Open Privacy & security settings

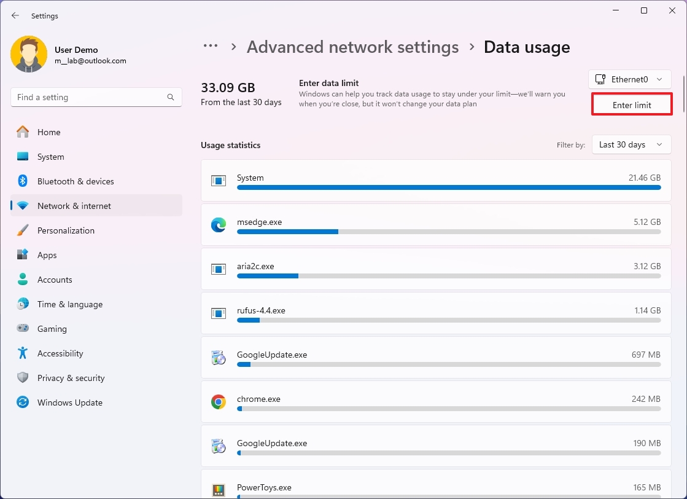pyautogui.click(x=96, y=377)
